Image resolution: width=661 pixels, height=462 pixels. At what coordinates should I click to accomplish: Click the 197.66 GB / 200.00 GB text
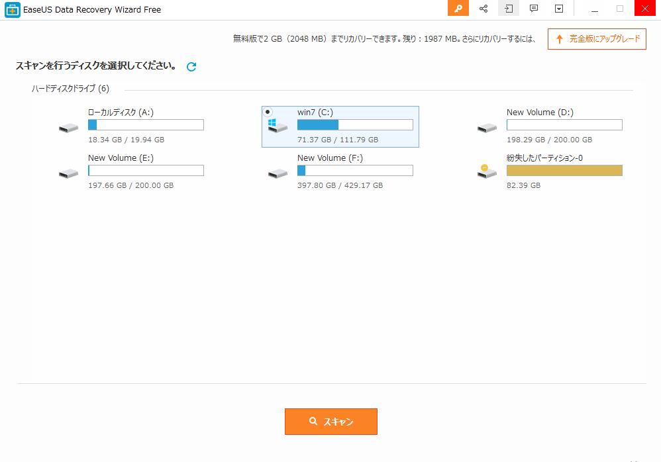click(x=130, y=185)
